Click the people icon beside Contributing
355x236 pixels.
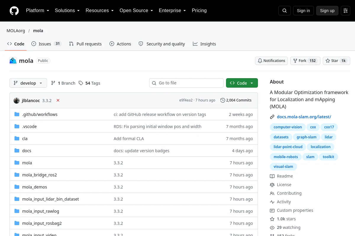[272, 193]
